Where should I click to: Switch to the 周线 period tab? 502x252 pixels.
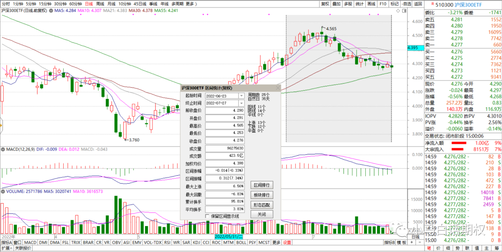pyautogui.click(x=99, y=4)
